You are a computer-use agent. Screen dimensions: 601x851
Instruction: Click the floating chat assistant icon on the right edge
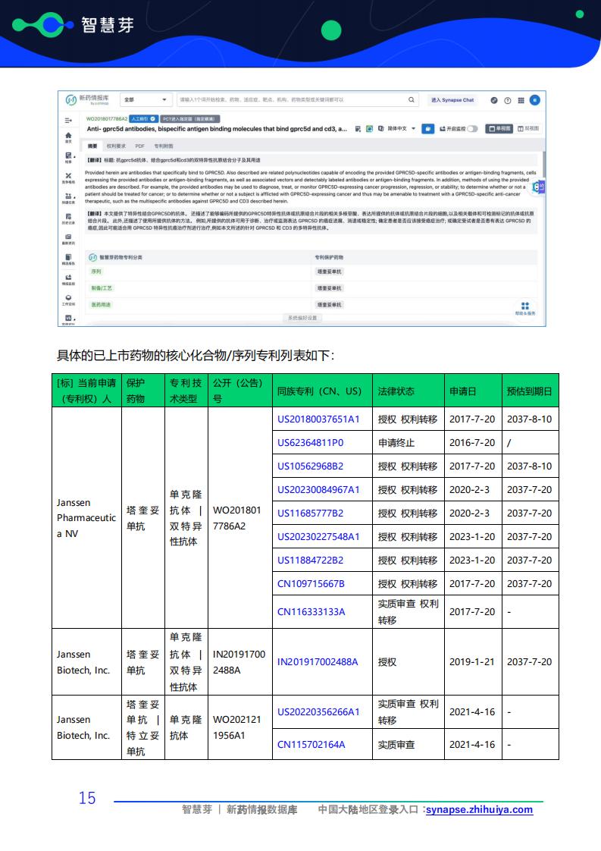coord(537,187)
